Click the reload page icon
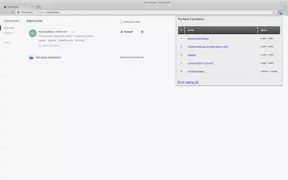The width and height of the screenshot is (288, 180). [x=13, y=12]
